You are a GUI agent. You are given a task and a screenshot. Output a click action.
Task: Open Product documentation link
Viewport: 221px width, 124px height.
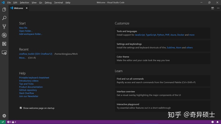pyautogui.click(x=31, y=87)
